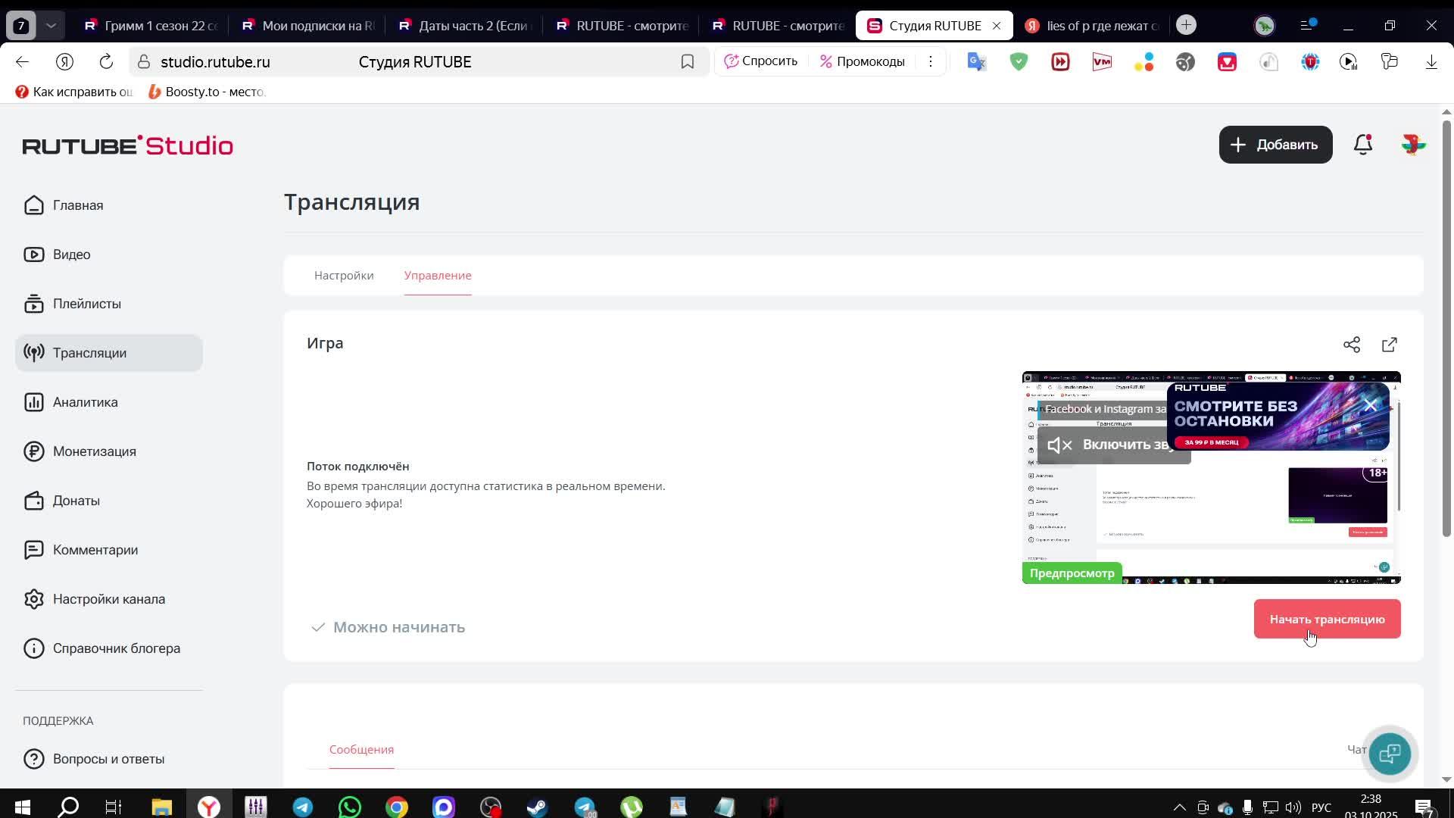The height and width of the screenshot is (818, 1454).
Task: Open stream in new window icon
Action: coord(1390,345)
